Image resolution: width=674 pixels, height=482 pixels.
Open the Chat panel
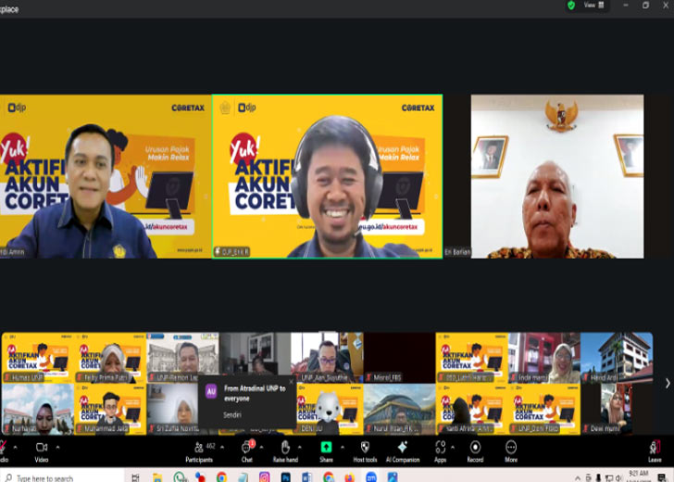[x=246, y=450]
